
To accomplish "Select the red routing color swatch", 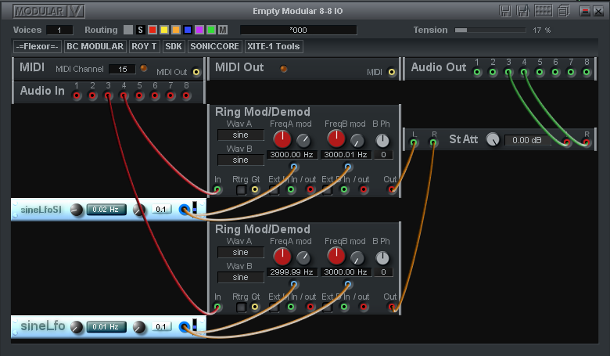I will (x=152, y=30).
